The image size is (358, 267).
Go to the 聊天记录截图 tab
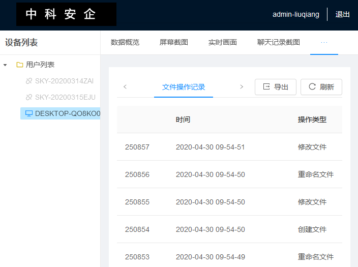point(279,42)
